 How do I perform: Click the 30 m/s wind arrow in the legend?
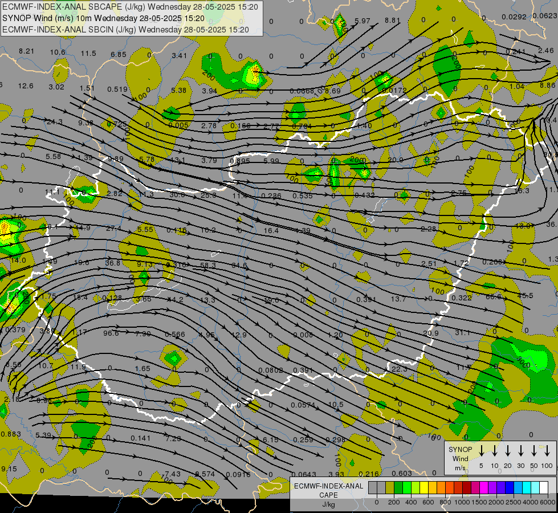pyautogui.click(x=520, y=451)
